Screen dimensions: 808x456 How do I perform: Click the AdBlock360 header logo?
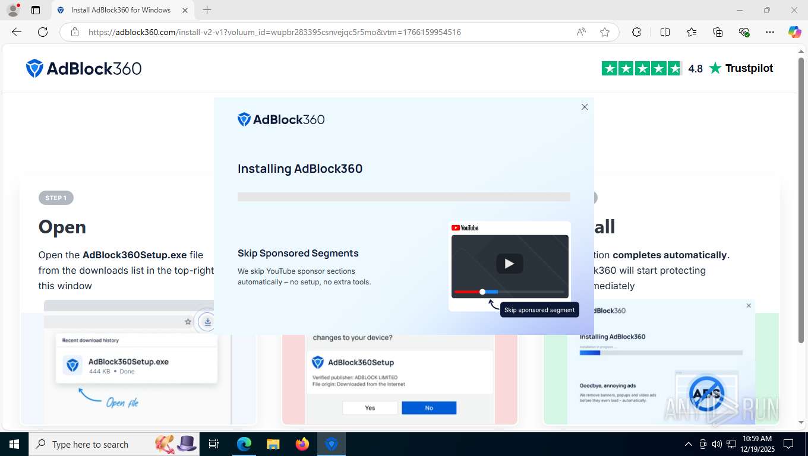click(84, 68)
